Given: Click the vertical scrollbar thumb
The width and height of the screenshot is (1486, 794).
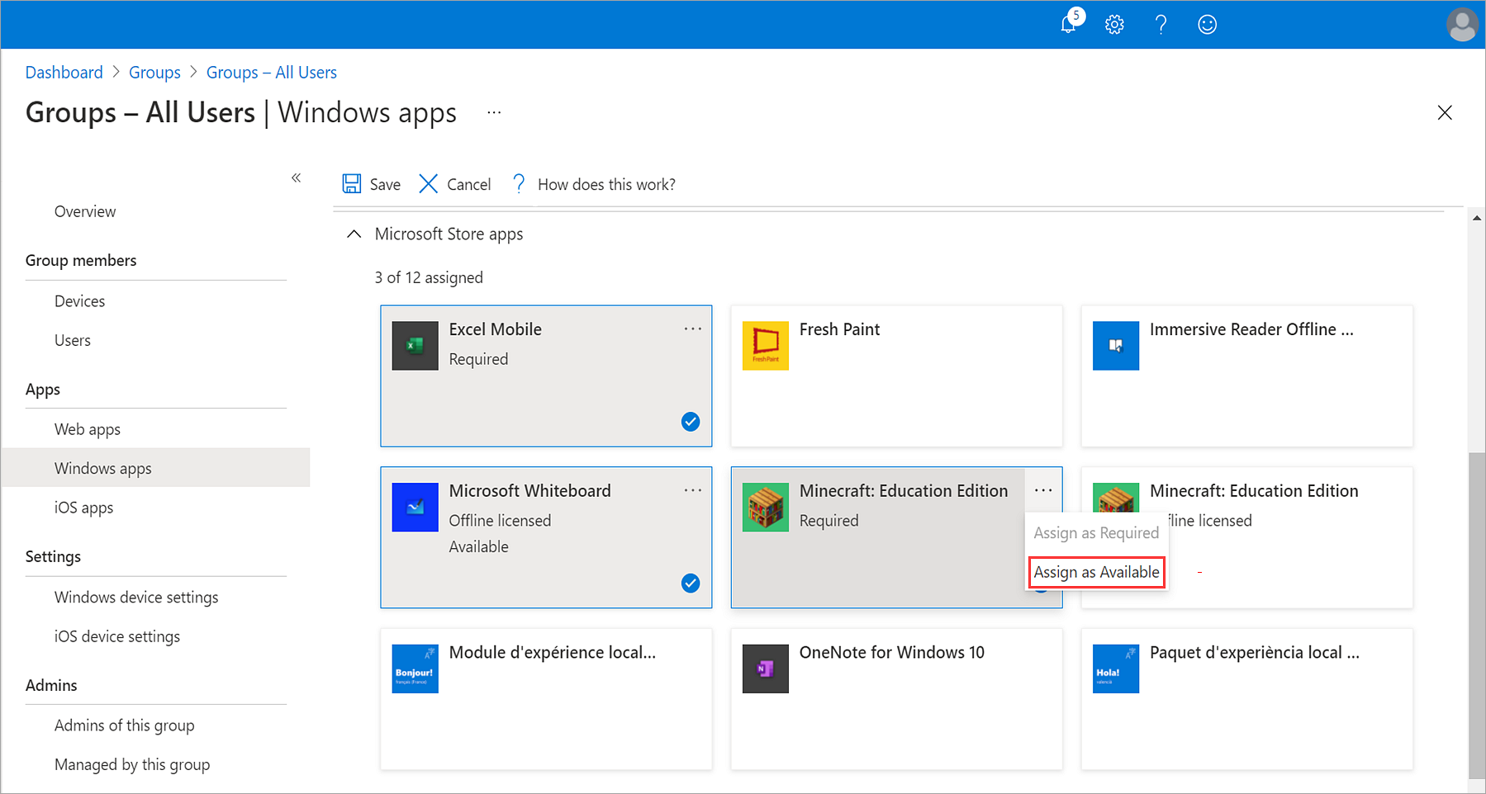Looking at the screenshot, I should 1476,615.
